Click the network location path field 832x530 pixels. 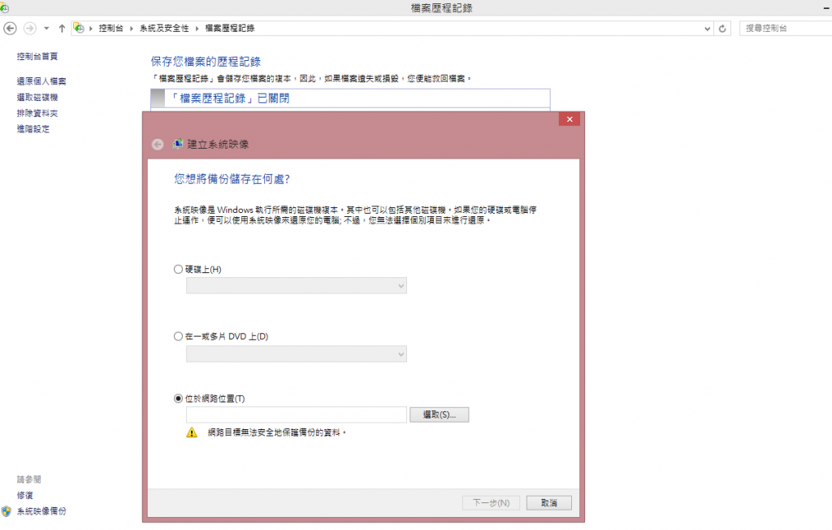click(x=296, y=415)
